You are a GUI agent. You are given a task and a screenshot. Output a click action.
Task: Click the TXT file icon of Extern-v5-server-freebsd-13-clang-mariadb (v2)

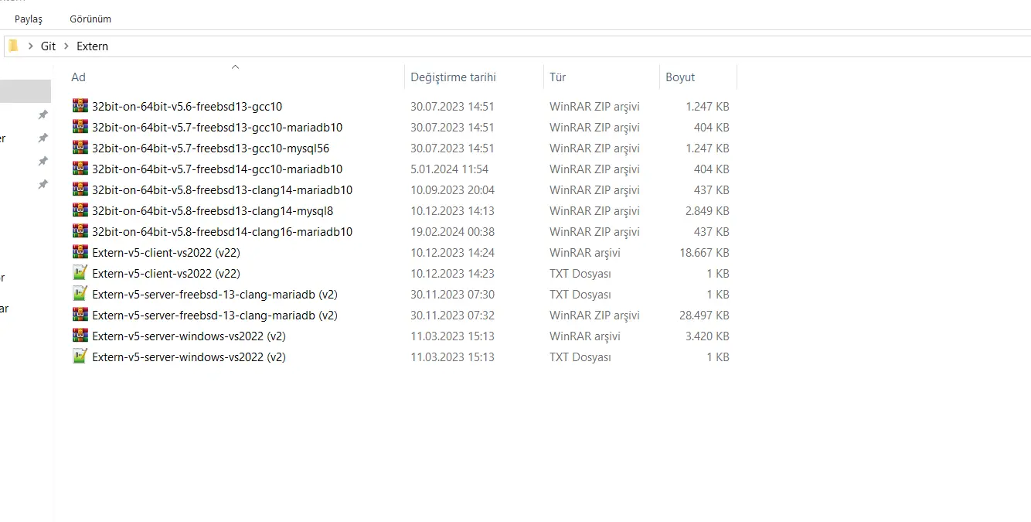pos(80,294)
